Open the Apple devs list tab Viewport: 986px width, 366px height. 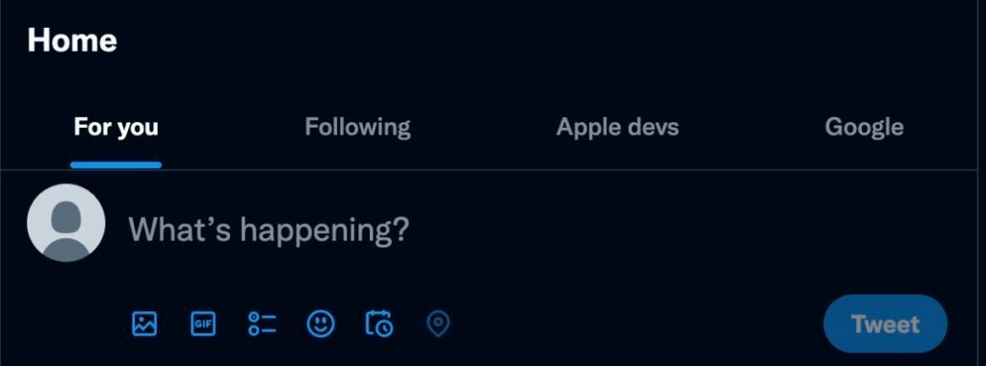pyautogui.click(x=617, y=128)
